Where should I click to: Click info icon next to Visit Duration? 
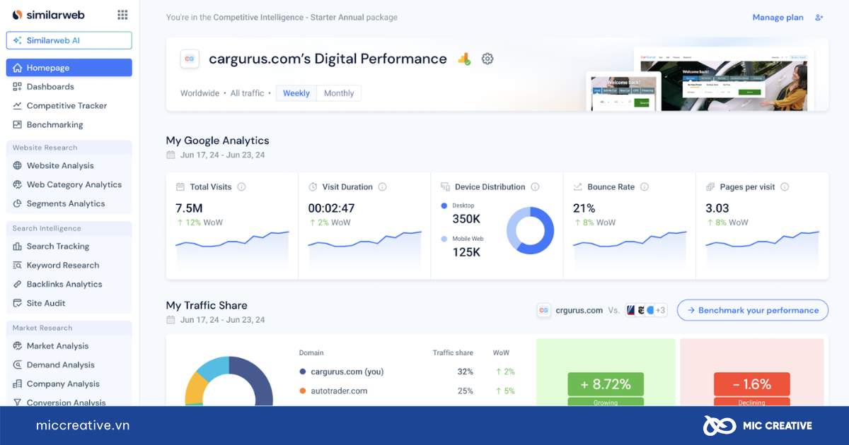pos(382,187)
